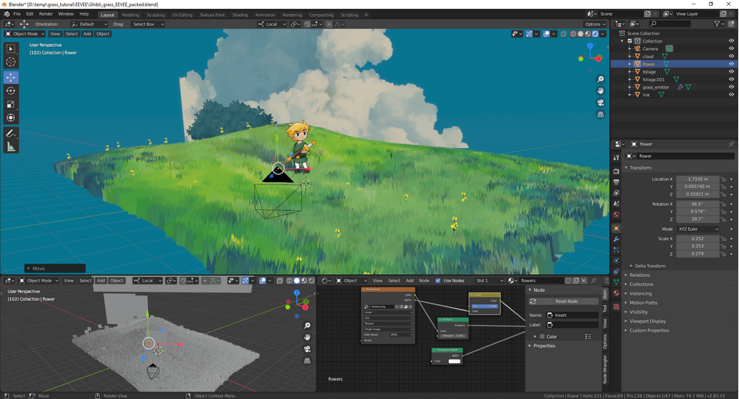
Task: Switch main viewport to solid shading
Action: coord(581,34)
